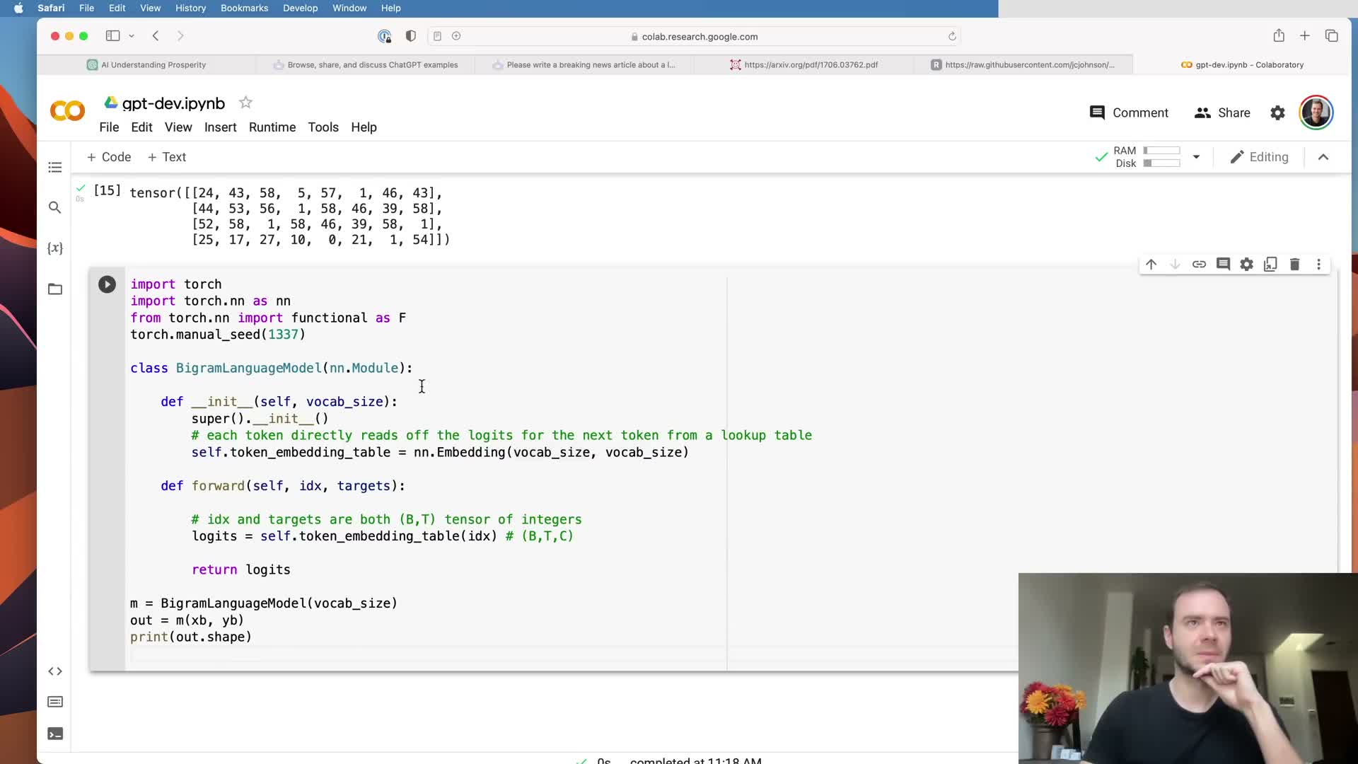Open the find and replace panel
This screenshot has height=764, width=1358.
pos(55,207)
